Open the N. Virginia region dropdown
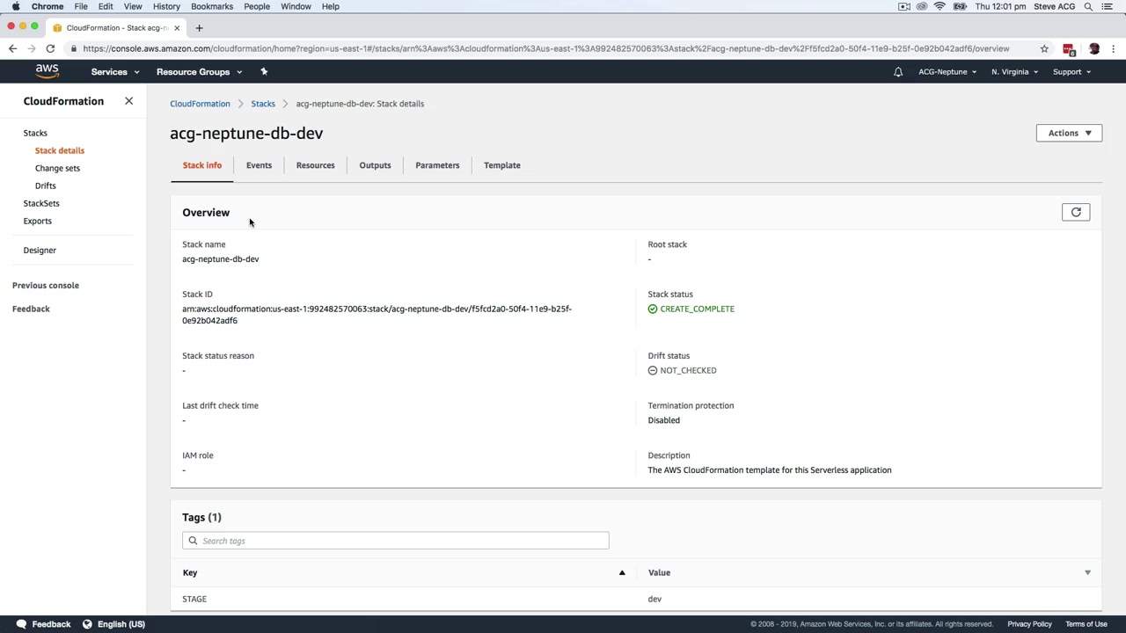This screenshot has width=1126, height=633. click(x=1014, y=72)
